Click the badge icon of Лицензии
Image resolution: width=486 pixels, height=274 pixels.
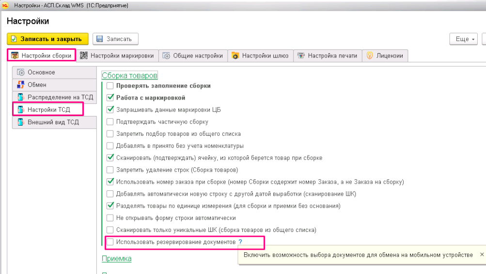(x=369, y=56)
